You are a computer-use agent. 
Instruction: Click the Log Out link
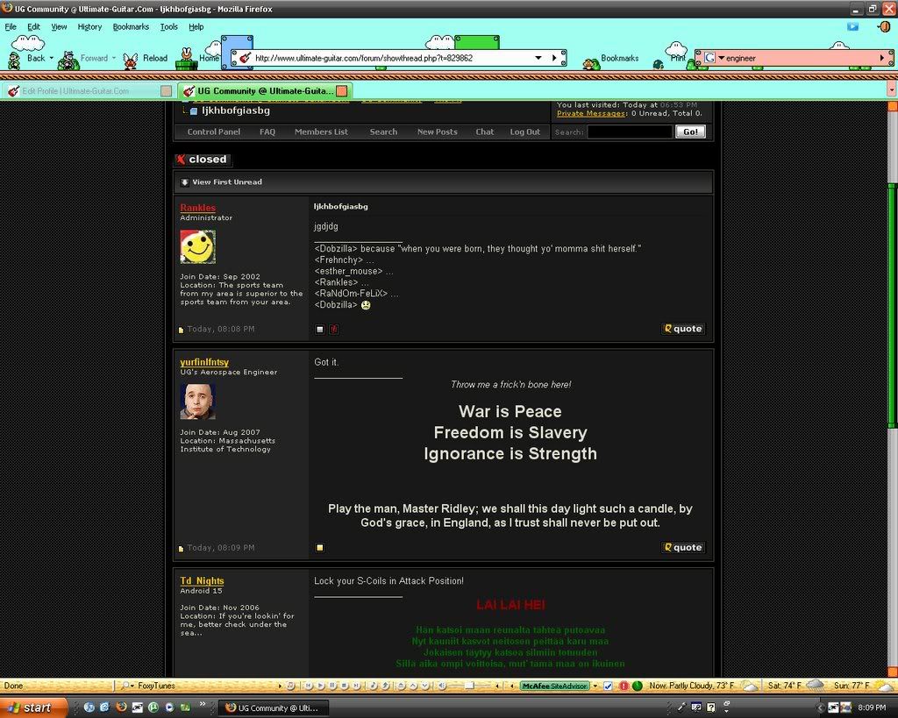coord(524,132)
